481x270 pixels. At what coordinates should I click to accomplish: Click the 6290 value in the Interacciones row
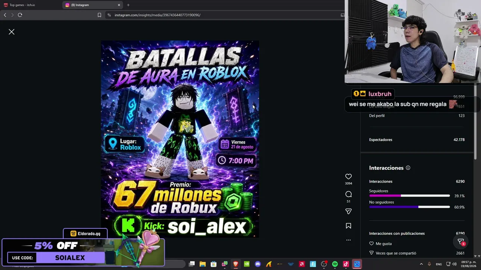[x=460, y=181]
